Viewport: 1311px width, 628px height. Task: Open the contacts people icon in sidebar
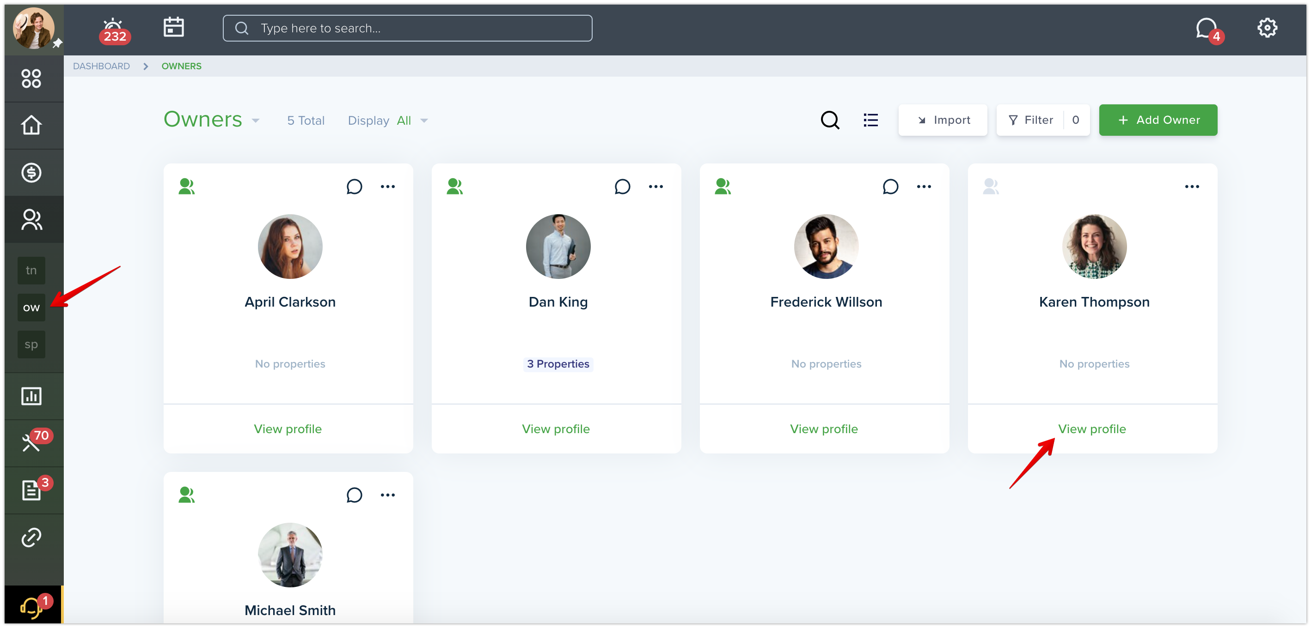pyautogui.click(x=31, y=220)
